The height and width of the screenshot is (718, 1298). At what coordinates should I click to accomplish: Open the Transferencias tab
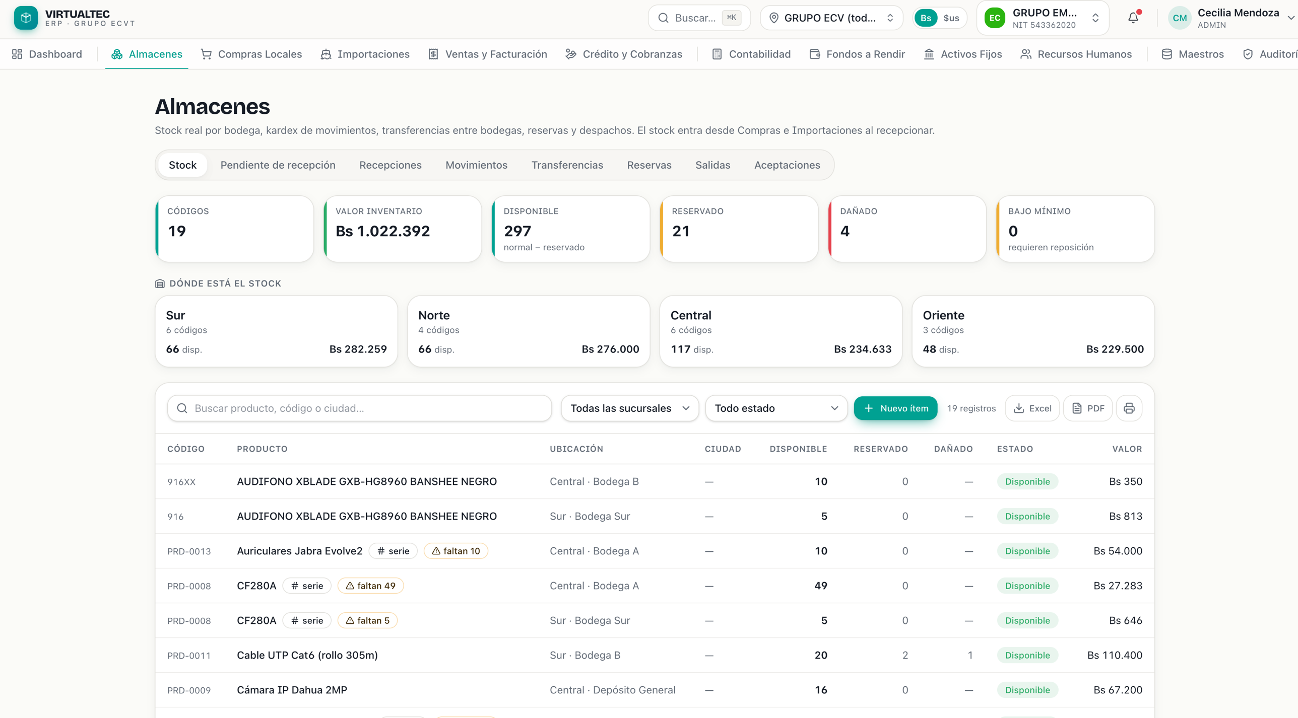[567, 165]
